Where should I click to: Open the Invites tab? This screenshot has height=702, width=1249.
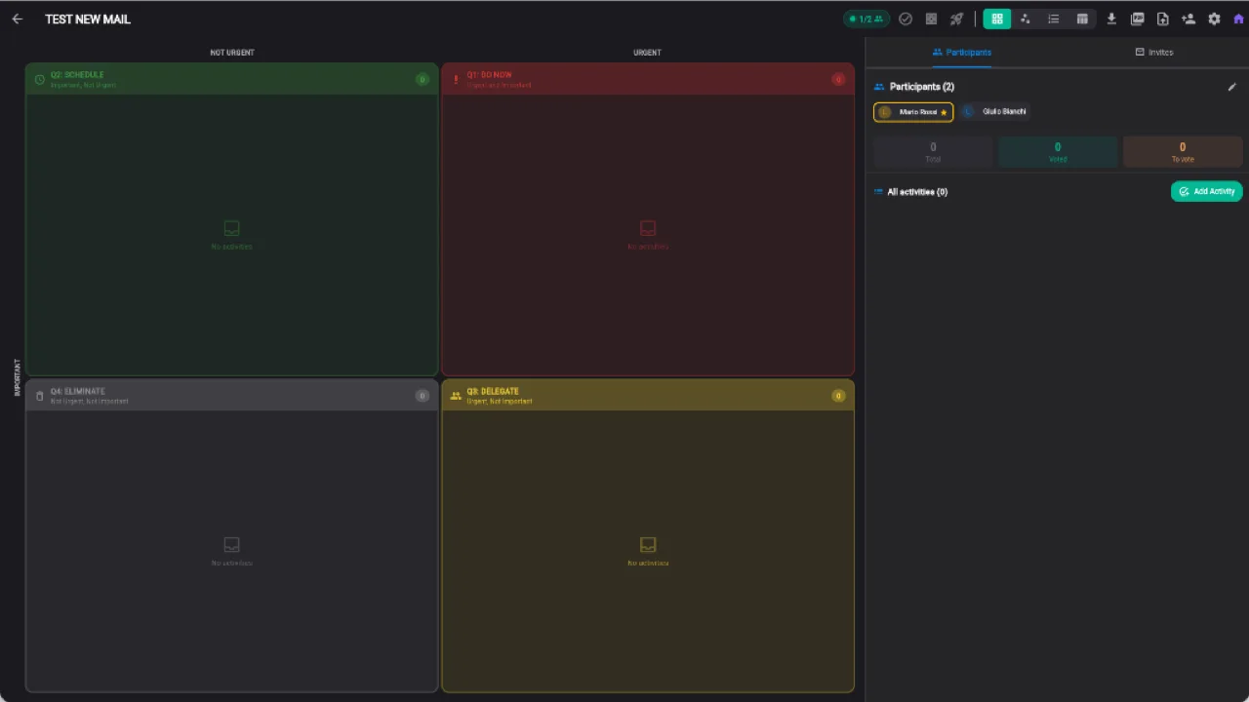[x=1154, y=52]
